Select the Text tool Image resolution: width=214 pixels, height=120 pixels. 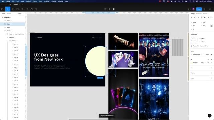click(27, 9)
